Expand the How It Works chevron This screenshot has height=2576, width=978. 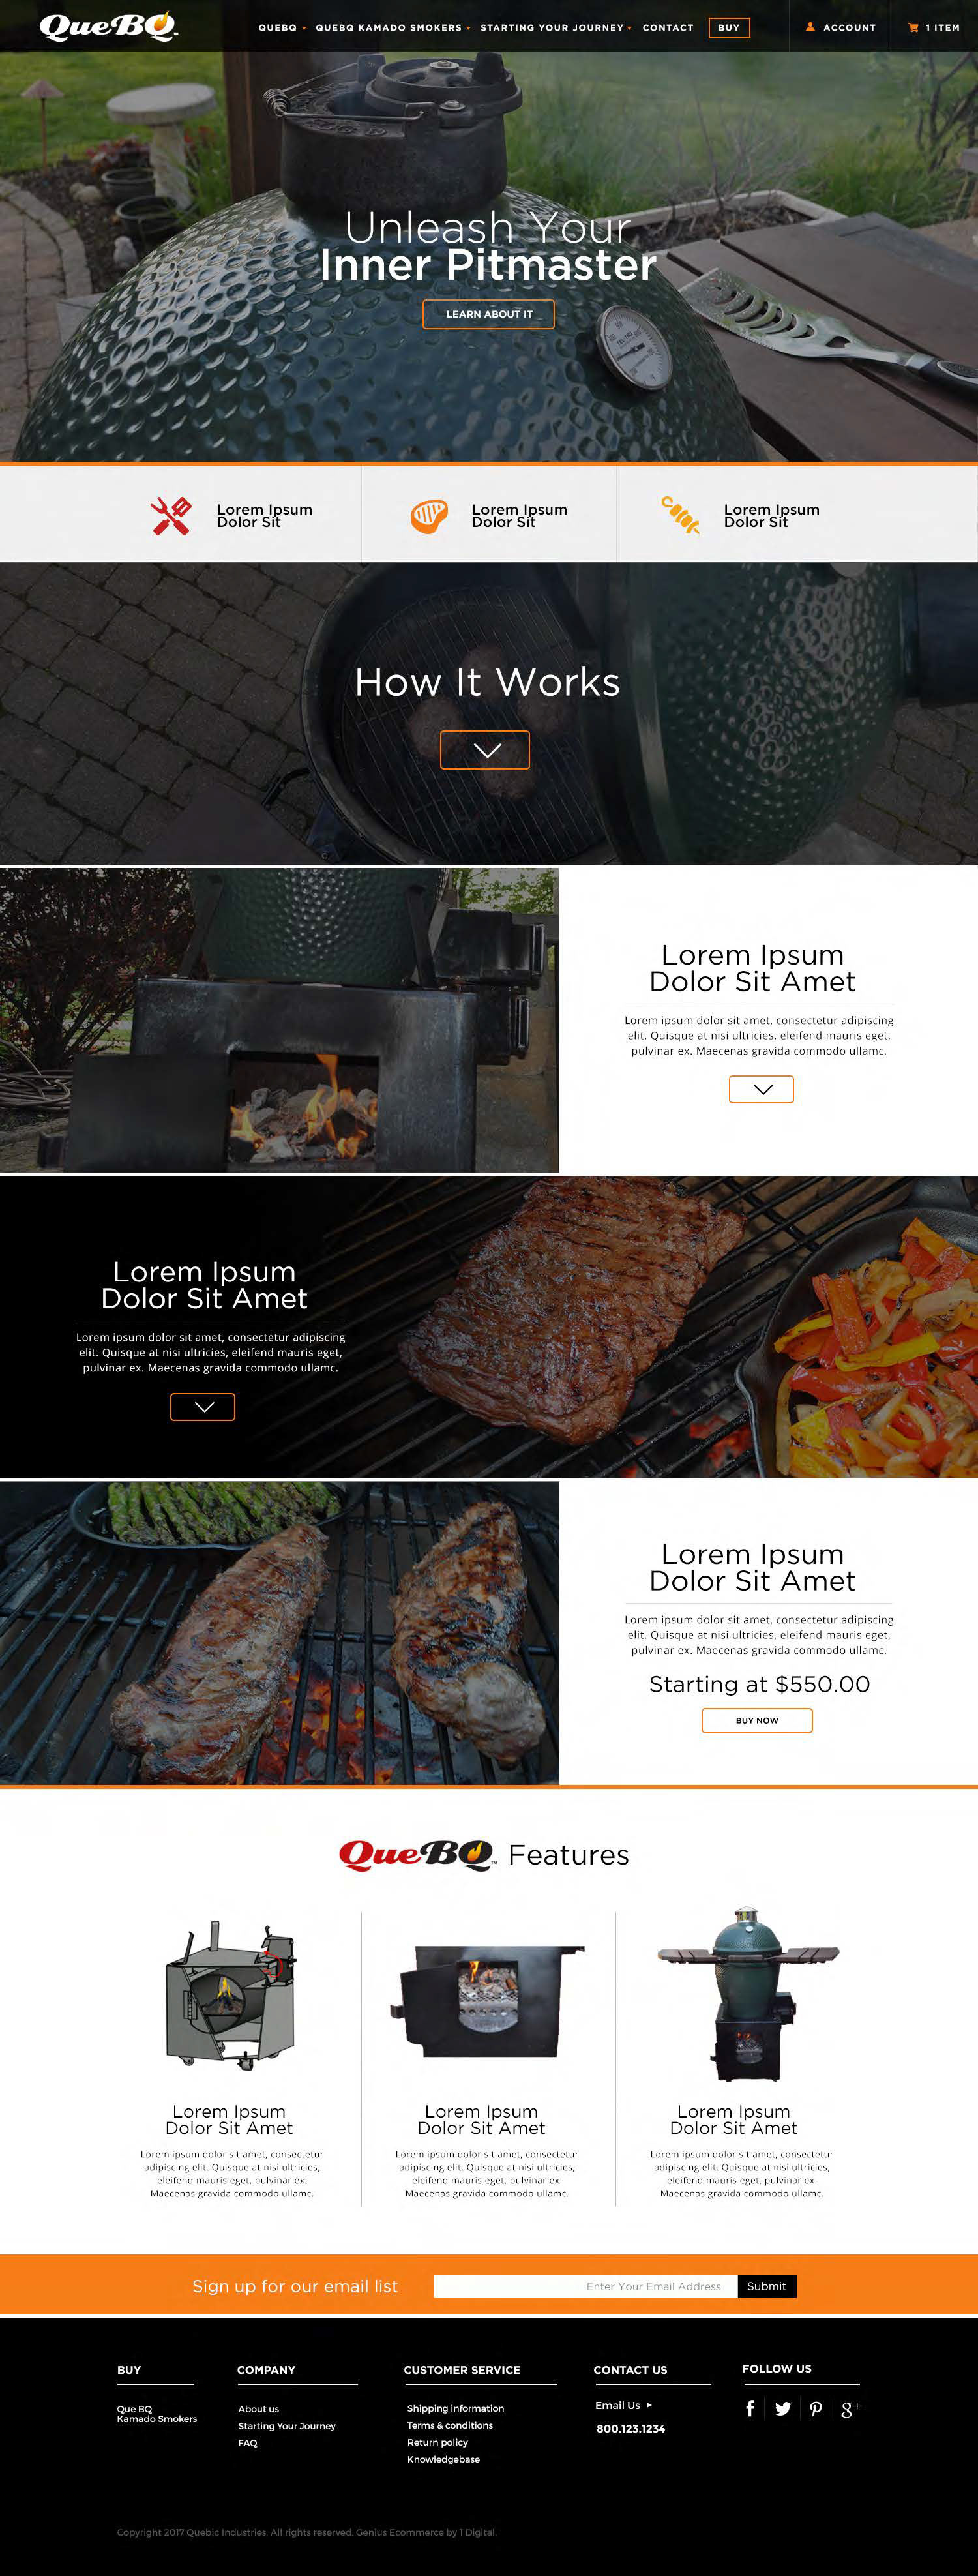(x=485, y=750)
